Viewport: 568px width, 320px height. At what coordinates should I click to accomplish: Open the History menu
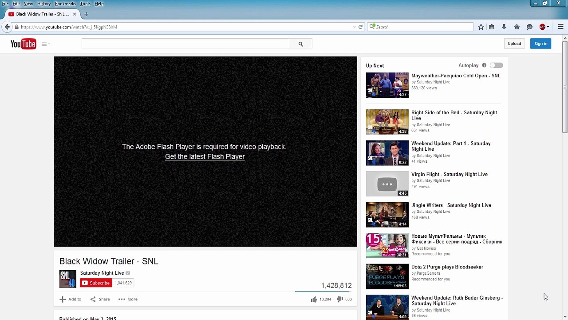(44, 4)
